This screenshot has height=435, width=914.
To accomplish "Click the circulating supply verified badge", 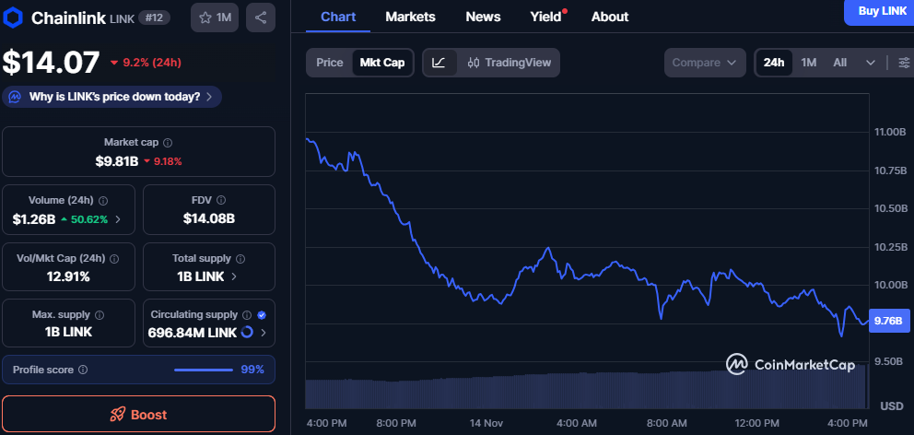I will 262,315.
